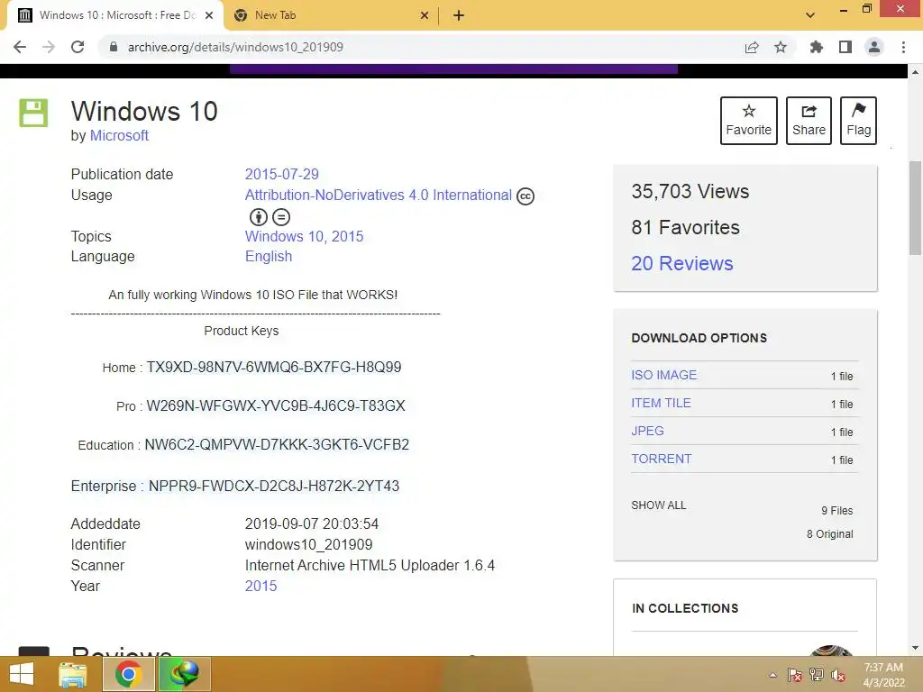Click the Share button
Image resolution: width=923 pixels, height=692 pixels.
[809, 121]
